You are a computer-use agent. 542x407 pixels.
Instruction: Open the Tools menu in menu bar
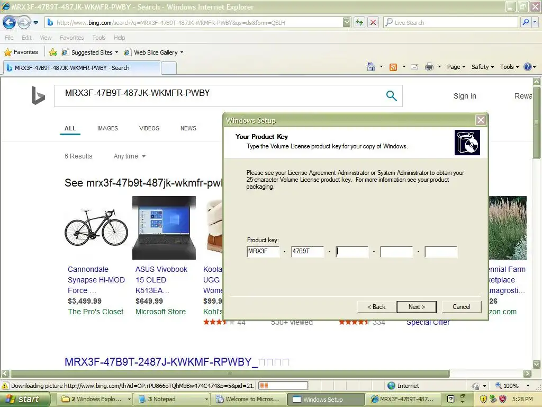coord(99,38)
